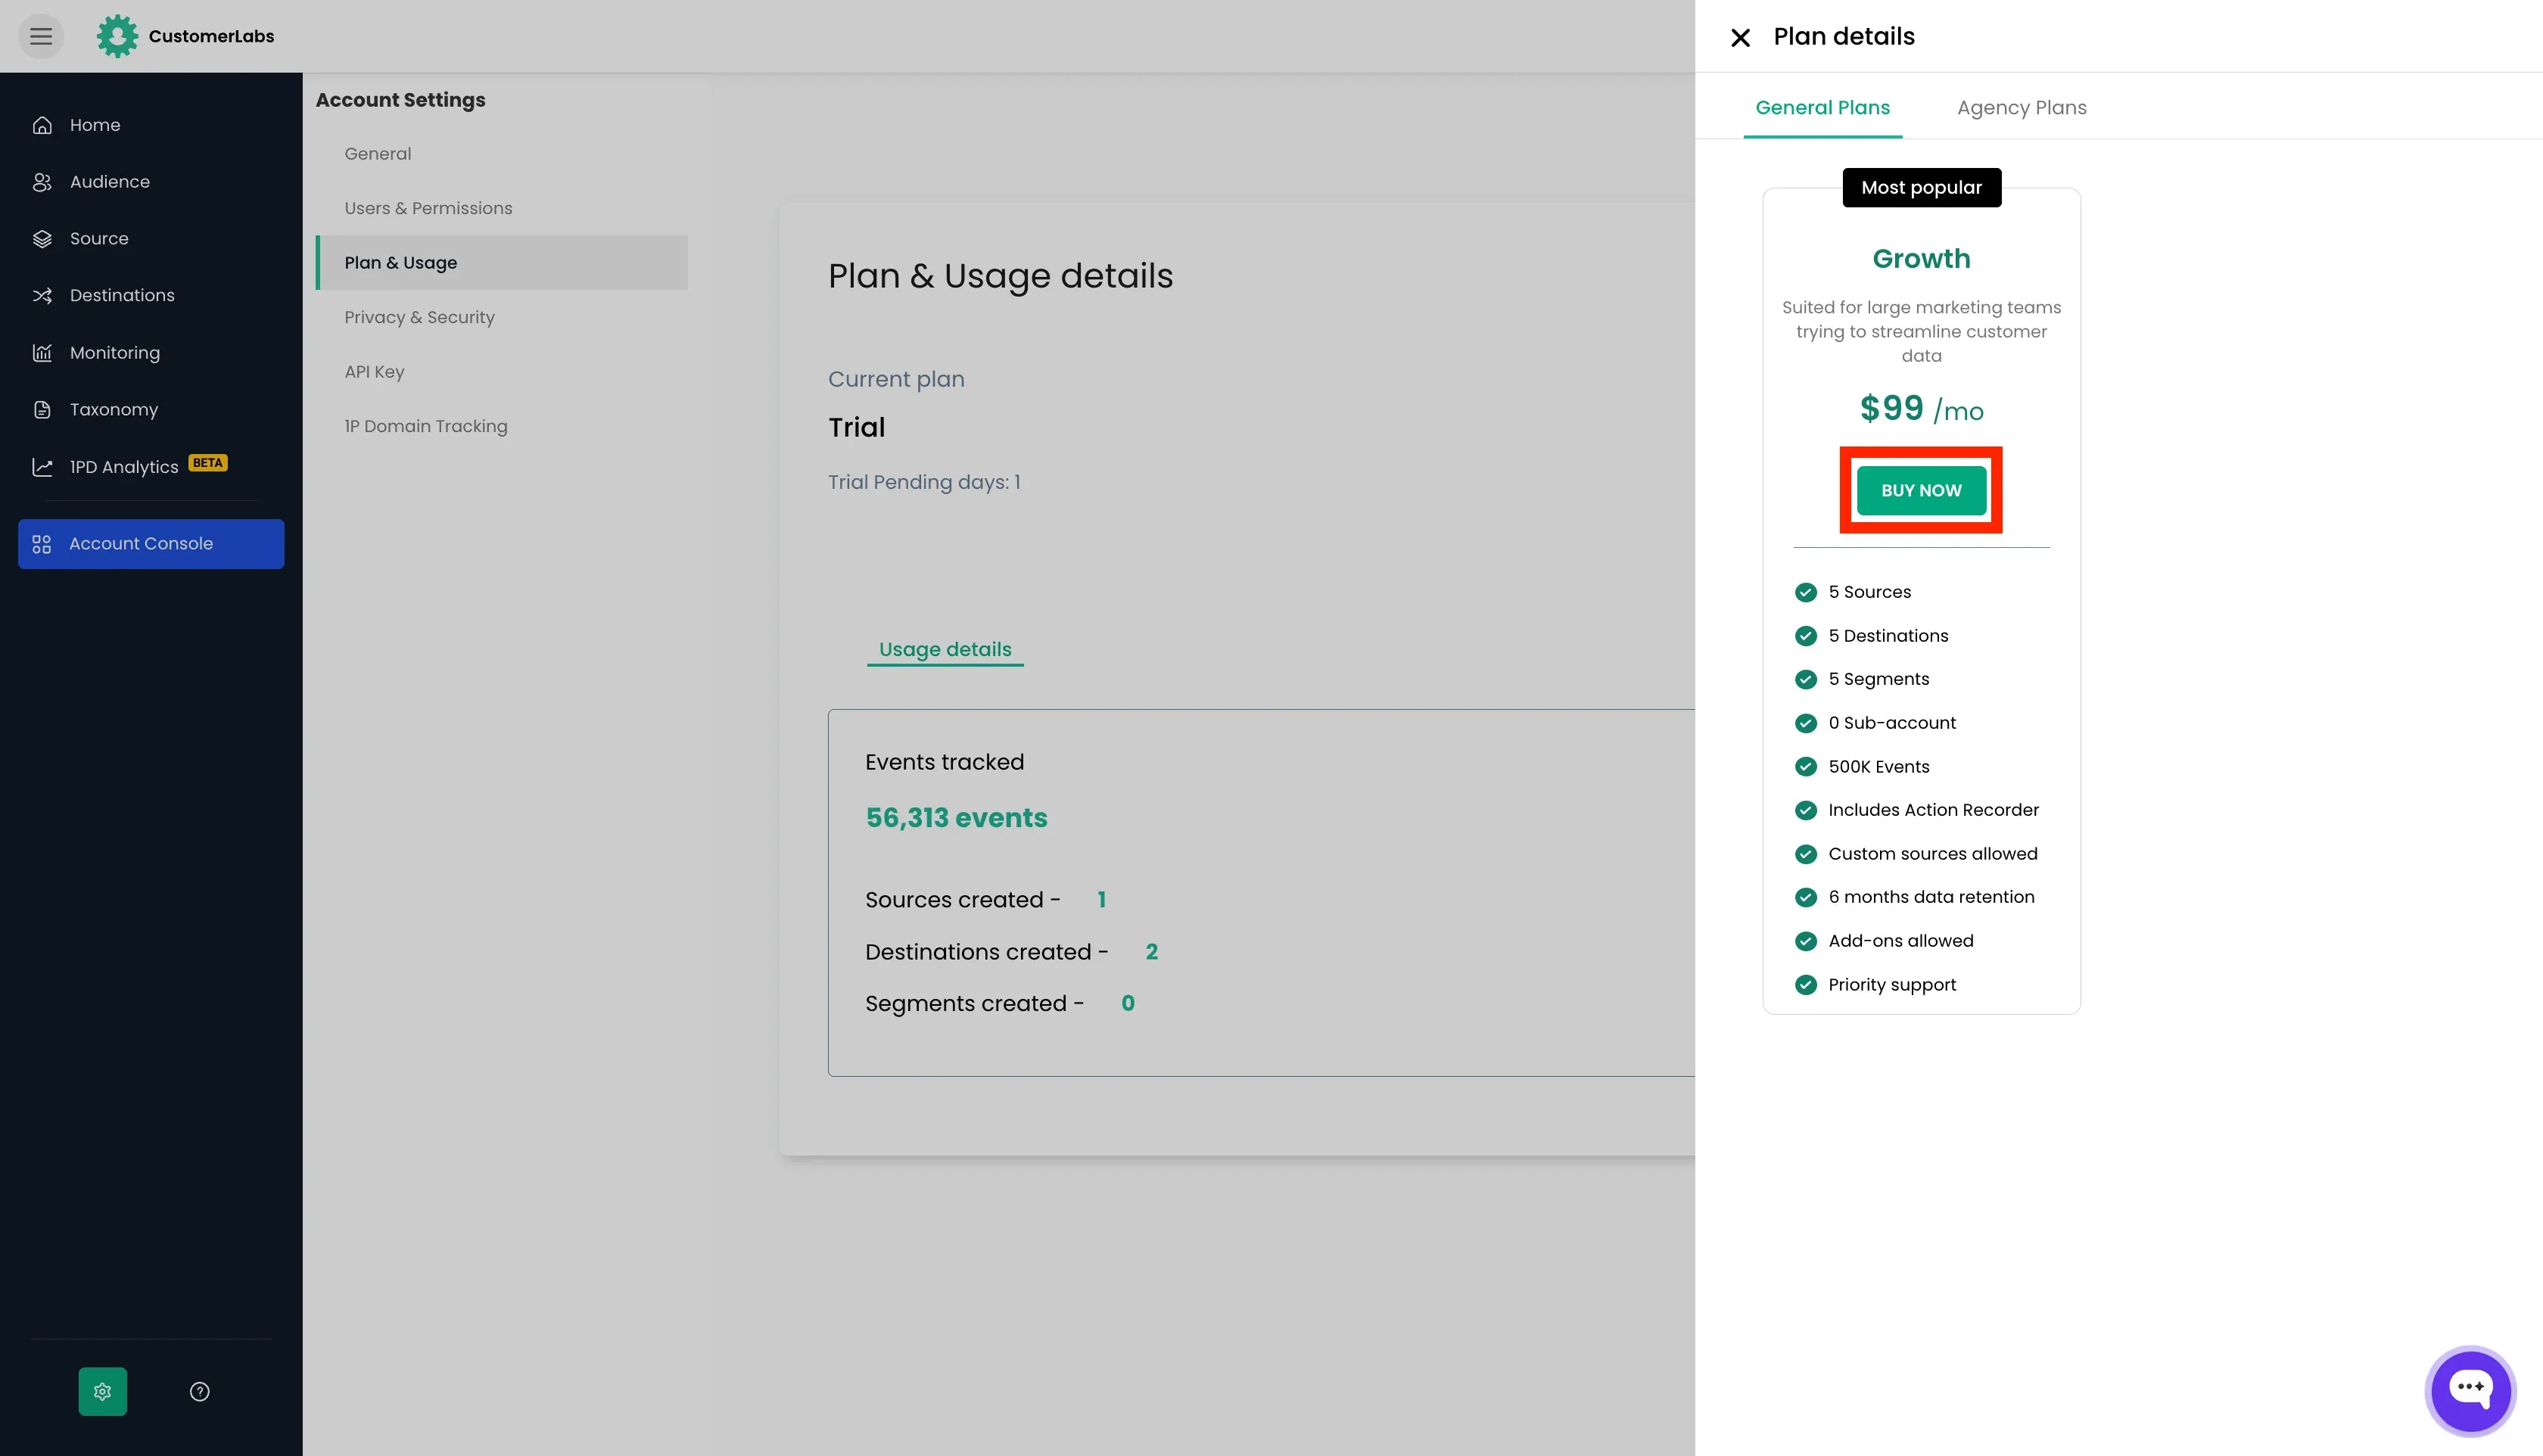Click the Trial plan label
This screenshot has height=1456, width=2543.
tap(856, 427)
